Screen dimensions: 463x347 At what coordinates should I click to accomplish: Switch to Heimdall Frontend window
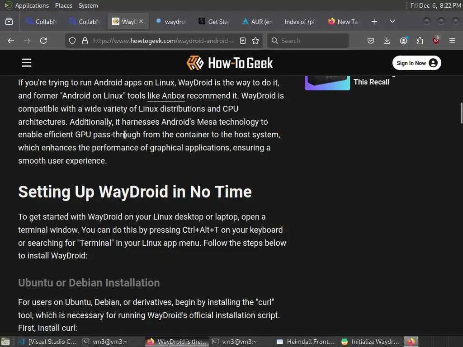pyautogui.click(x=306, y=342)
